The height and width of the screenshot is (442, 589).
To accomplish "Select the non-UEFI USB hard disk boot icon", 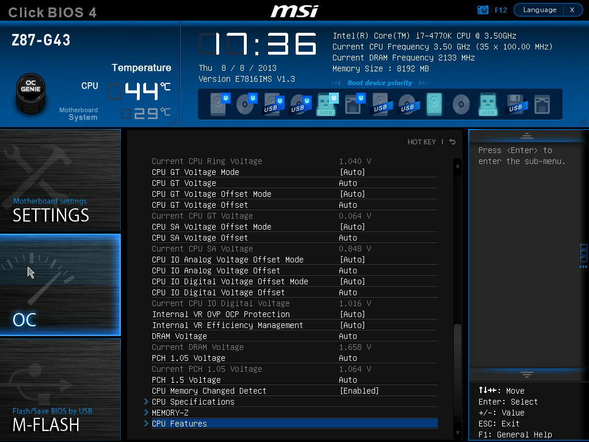I will coord(382,105).
